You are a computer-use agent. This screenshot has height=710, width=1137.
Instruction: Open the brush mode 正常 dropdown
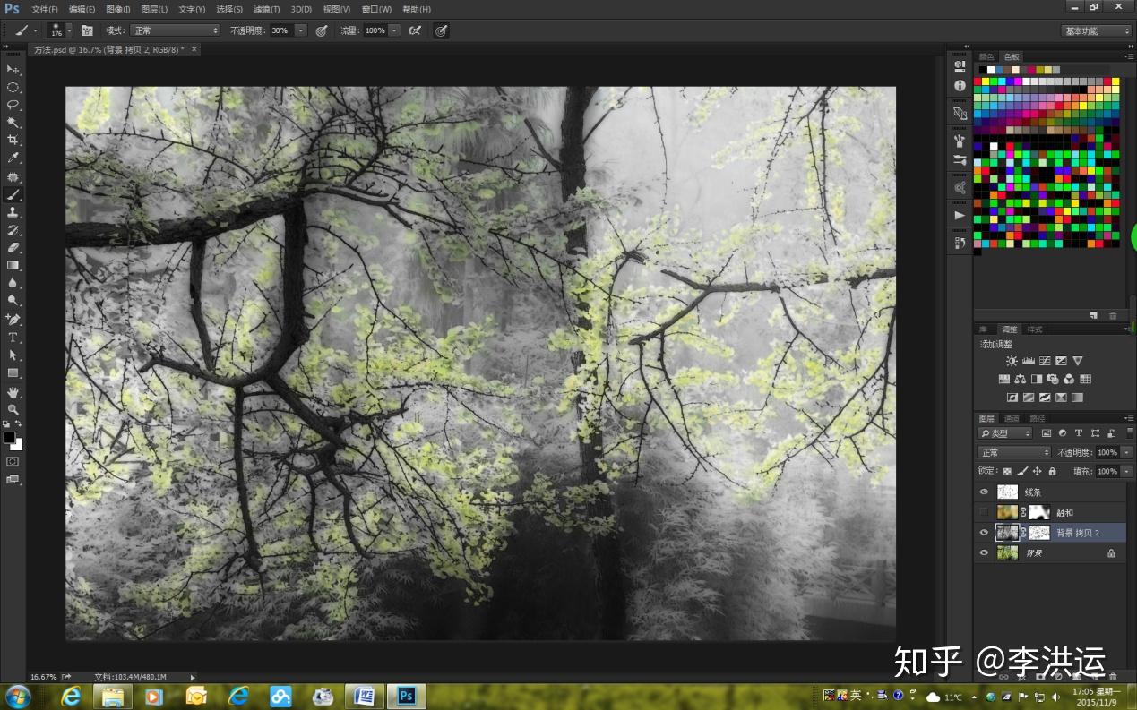click(175, 30)
